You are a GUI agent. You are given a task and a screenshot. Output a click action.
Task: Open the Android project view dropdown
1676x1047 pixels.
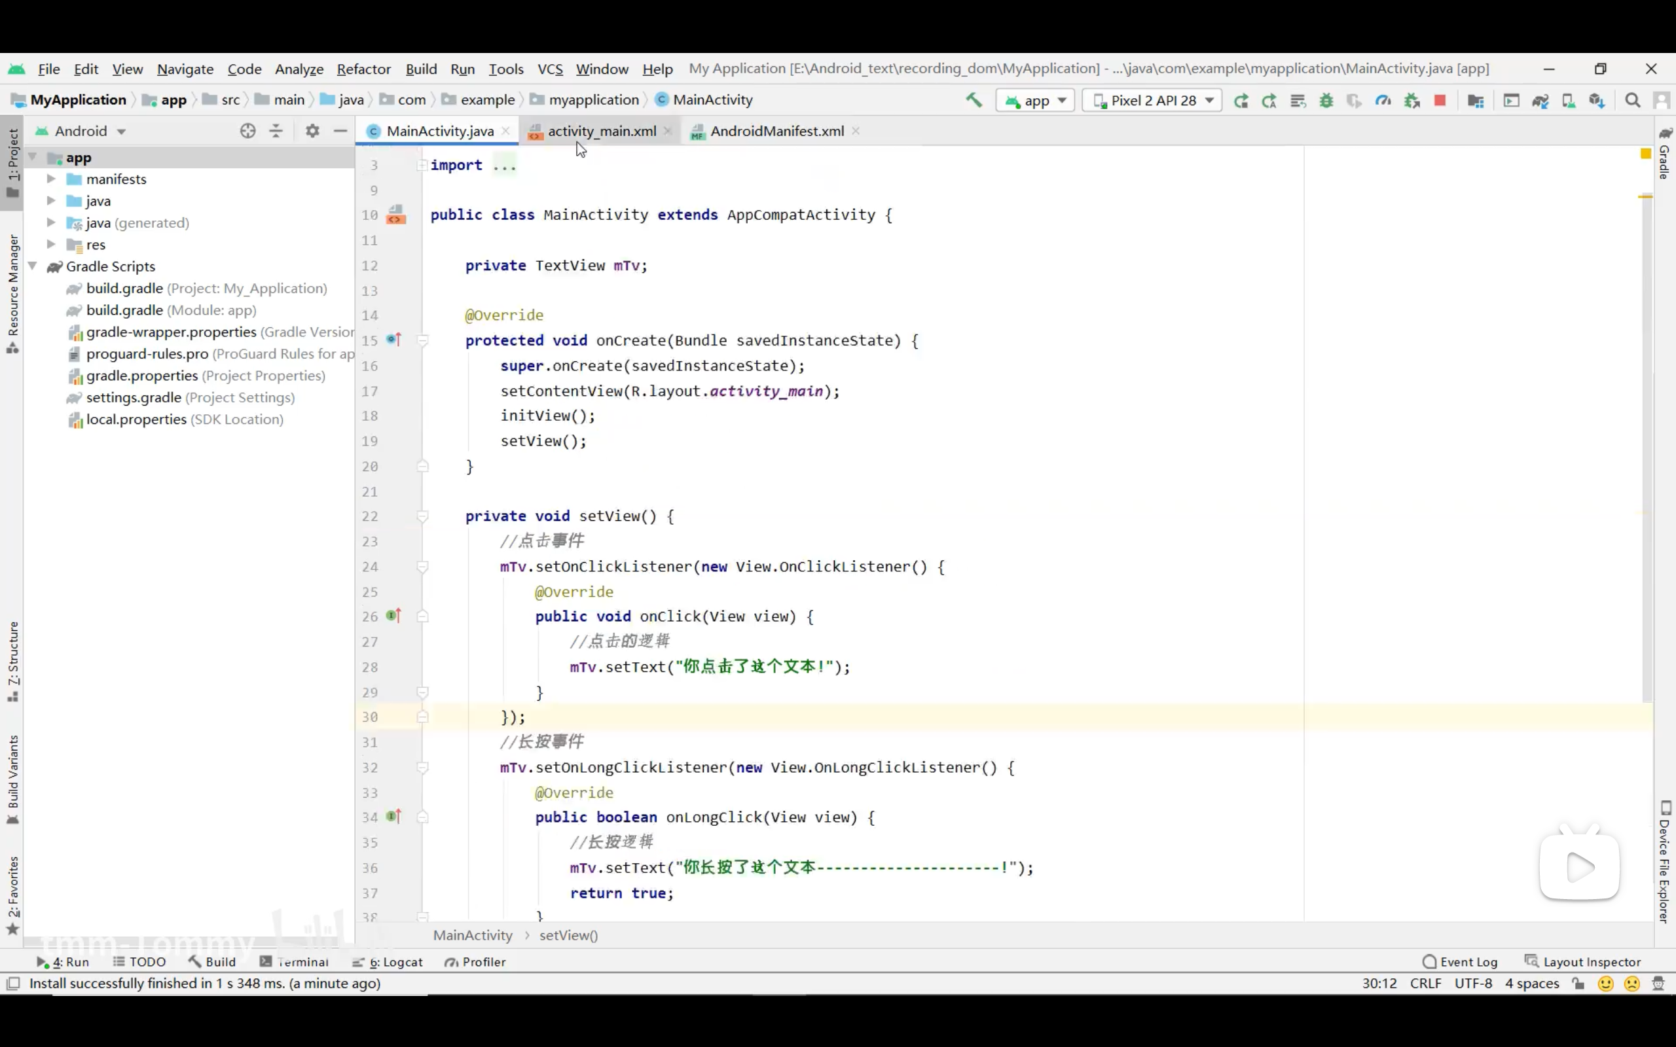(81, 131)
